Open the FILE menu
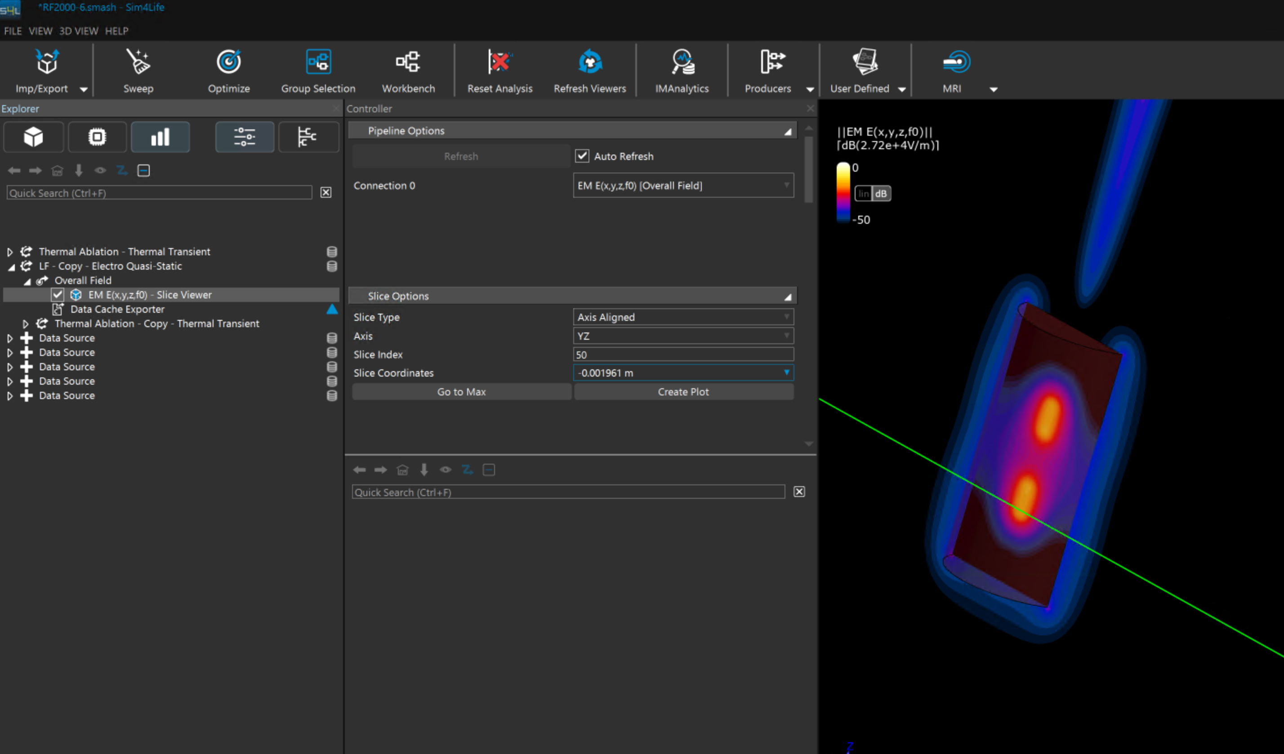1284x754 pixels. pyautogui.click(x=13, y=31)
